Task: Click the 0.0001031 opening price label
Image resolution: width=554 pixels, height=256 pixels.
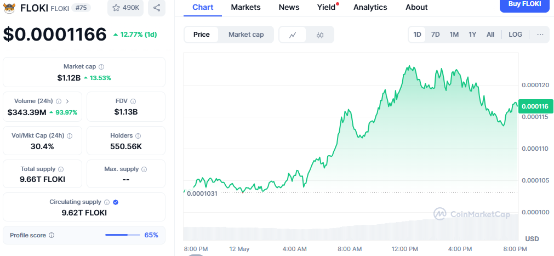Action: pos(202,194)
